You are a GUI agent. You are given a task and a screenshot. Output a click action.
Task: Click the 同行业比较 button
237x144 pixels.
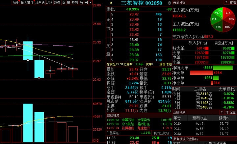pos(162,133)
